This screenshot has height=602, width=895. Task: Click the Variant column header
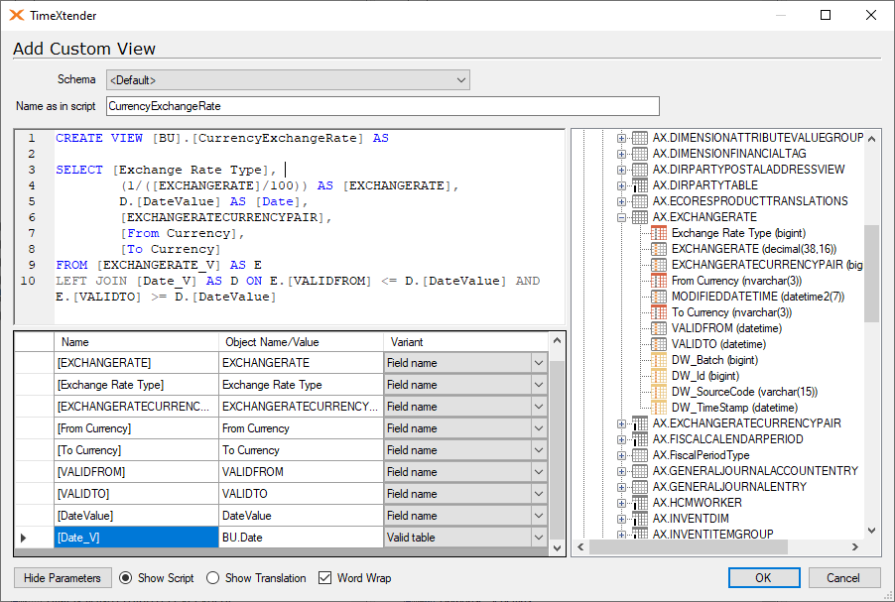point(465,342)
